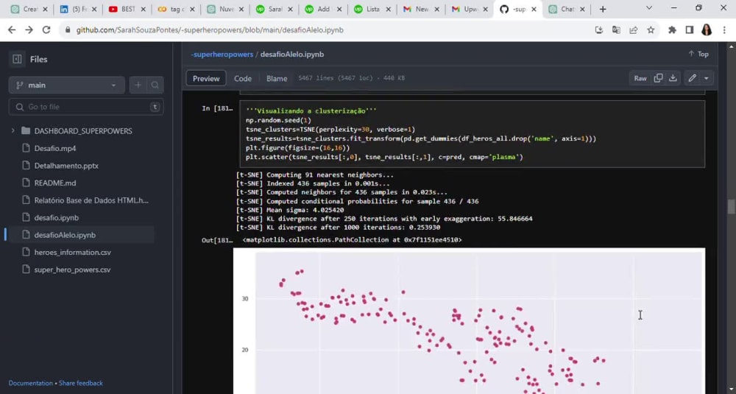736x394 pixels.
Task: Click the plt.scatter code line
Action: 384,157
